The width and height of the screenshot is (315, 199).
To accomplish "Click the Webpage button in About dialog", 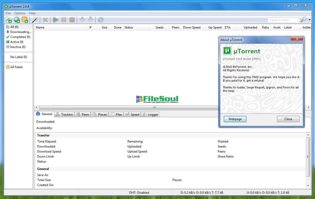I will pyautogui.click(x=235, y=119).
